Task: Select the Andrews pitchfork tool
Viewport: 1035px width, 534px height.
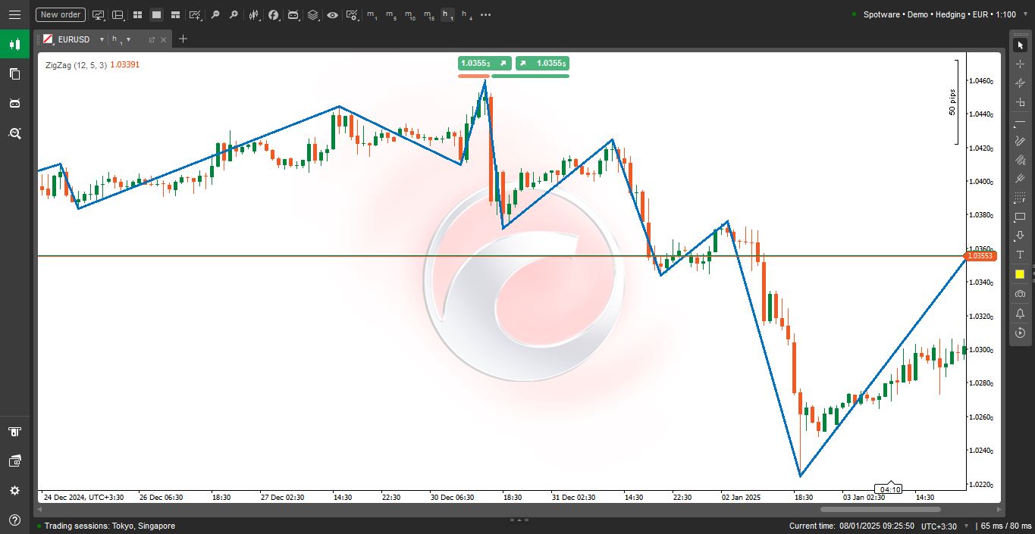Action: coord(1020,179)
